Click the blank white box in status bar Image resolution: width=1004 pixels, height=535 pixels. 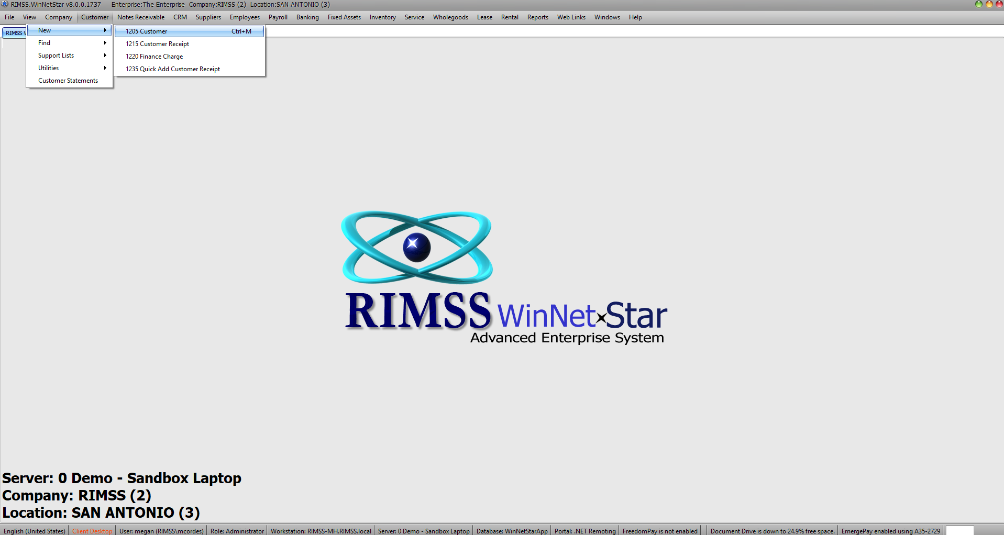(x=960, y=531)
